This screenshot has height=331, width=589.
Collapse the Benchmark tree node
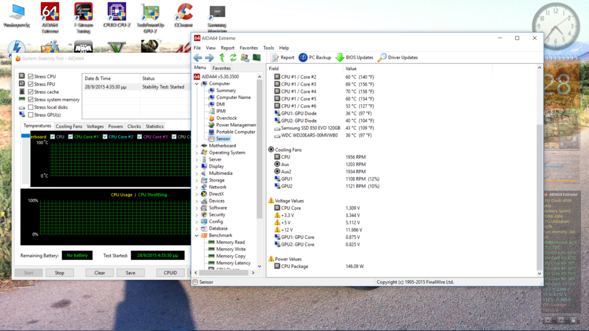[197, 236]
